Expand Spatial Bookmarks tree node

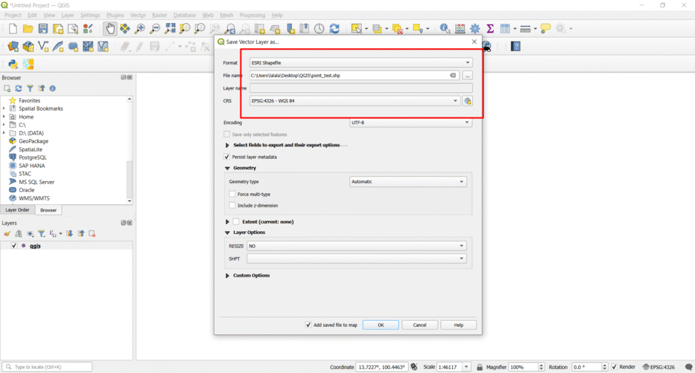pos(4,109)
